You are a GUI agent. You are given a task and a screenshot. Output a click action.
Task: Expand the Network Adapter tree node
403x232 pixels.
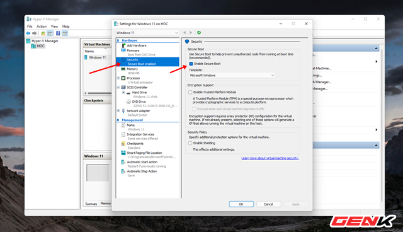[118, 111]
